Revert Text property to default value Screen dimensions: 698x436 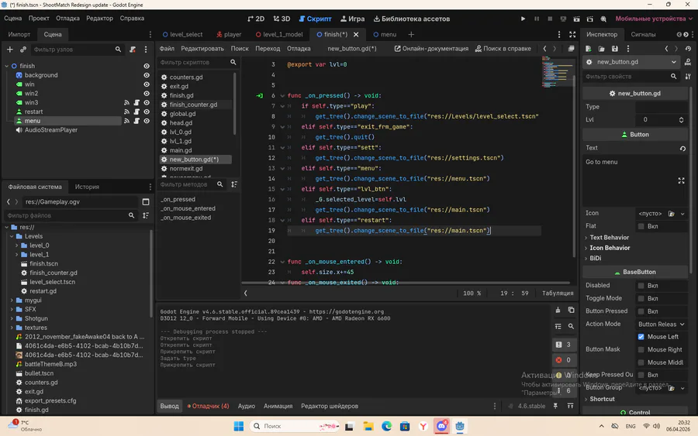click(x=682, y=149)
